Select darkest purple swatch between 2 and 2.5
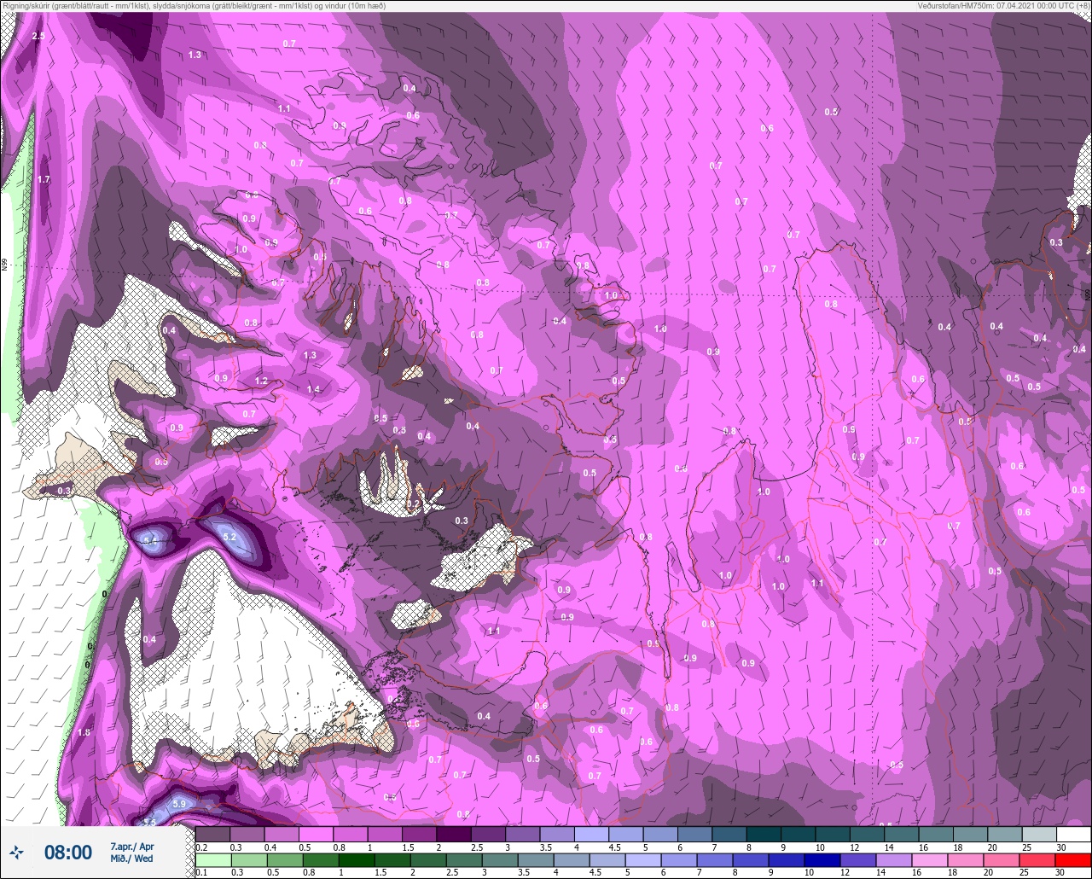Image resolution: width=1092 pixels, height=879 pixels. click(x=453, y=834)
